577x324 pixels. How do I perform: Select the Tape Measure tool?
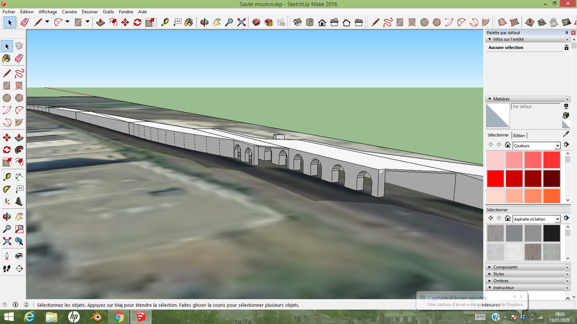point(6,177)
